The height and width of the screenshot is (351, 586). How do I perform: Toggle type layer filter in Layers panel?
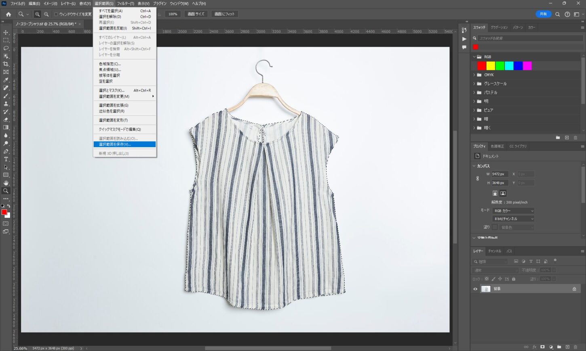point(531,261)
